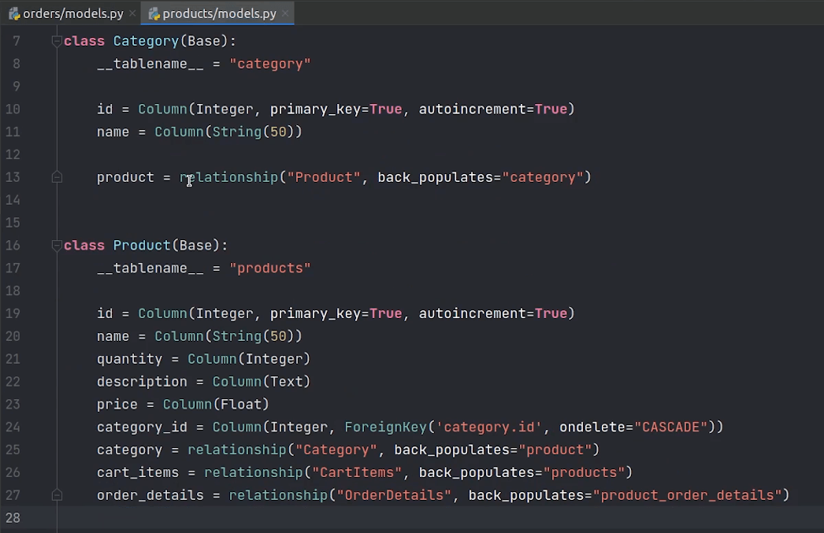
Task: Click the "OrderDetails" string on line 27
Action: point(394,495)
